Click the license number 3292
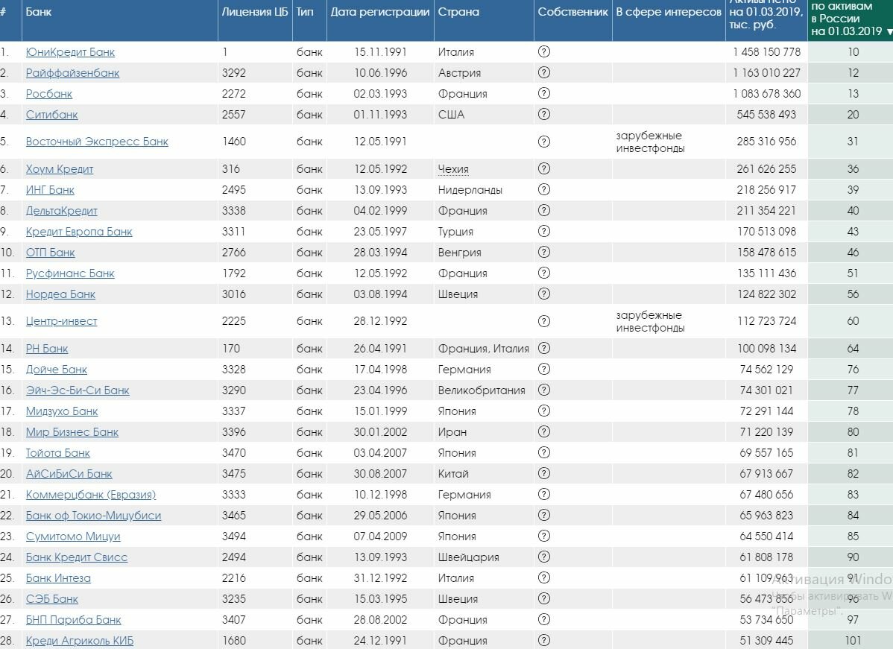 pos(234,73)
